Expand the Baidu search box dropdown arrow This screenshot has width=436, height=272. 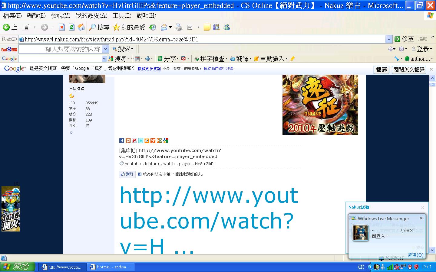(x=106, y=49)
